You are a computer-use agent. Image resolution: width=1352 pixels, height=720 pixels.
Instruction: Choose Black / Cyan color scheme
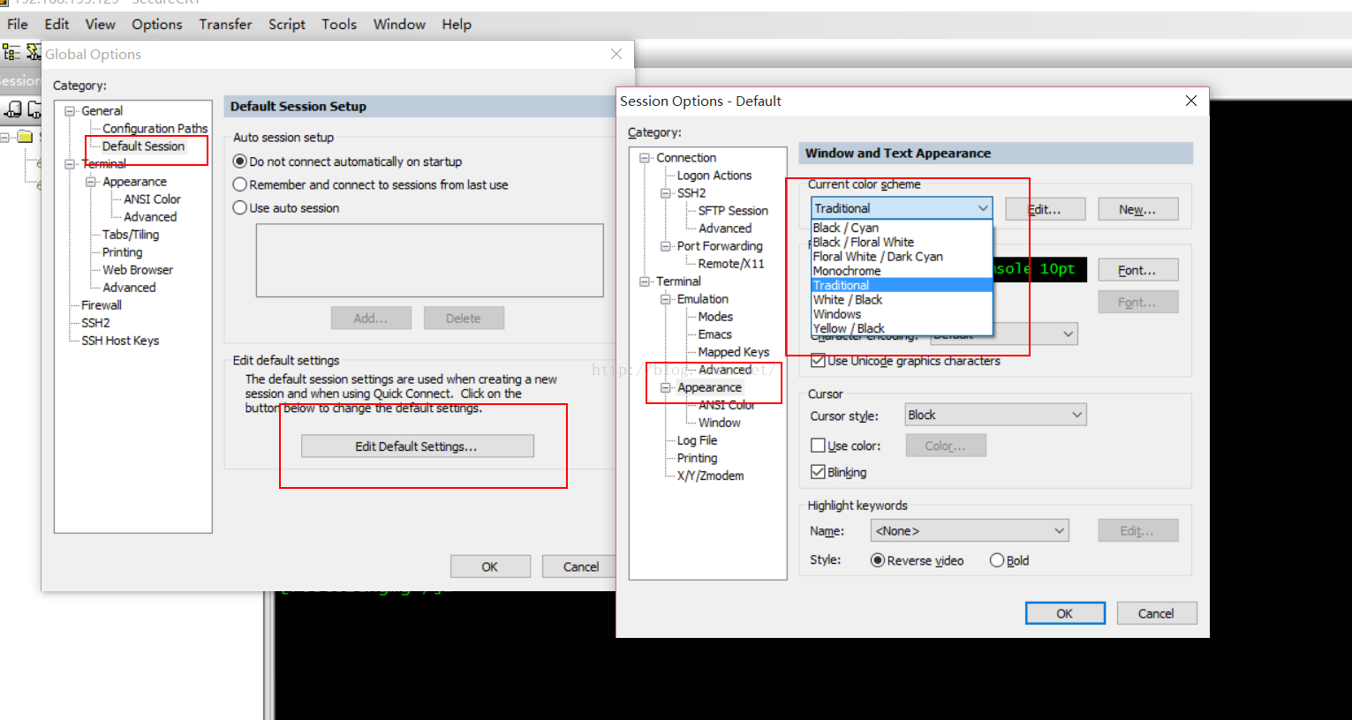(x=902, y=228)
